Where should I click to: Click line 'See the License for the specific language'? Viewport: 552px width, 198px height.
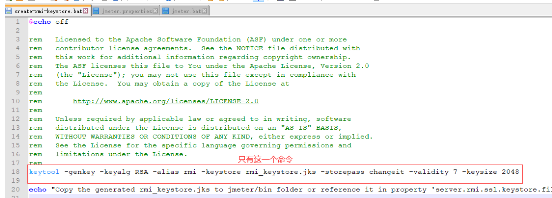pos(203,145)
